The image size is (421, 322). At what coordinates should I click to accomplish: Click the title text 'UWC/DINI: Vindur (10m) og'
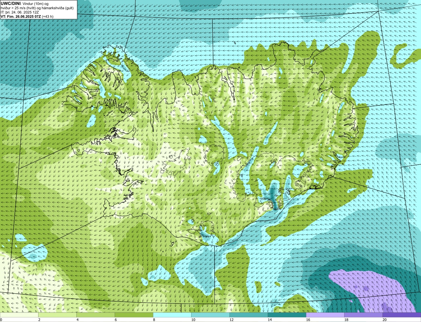pos(25,3)
